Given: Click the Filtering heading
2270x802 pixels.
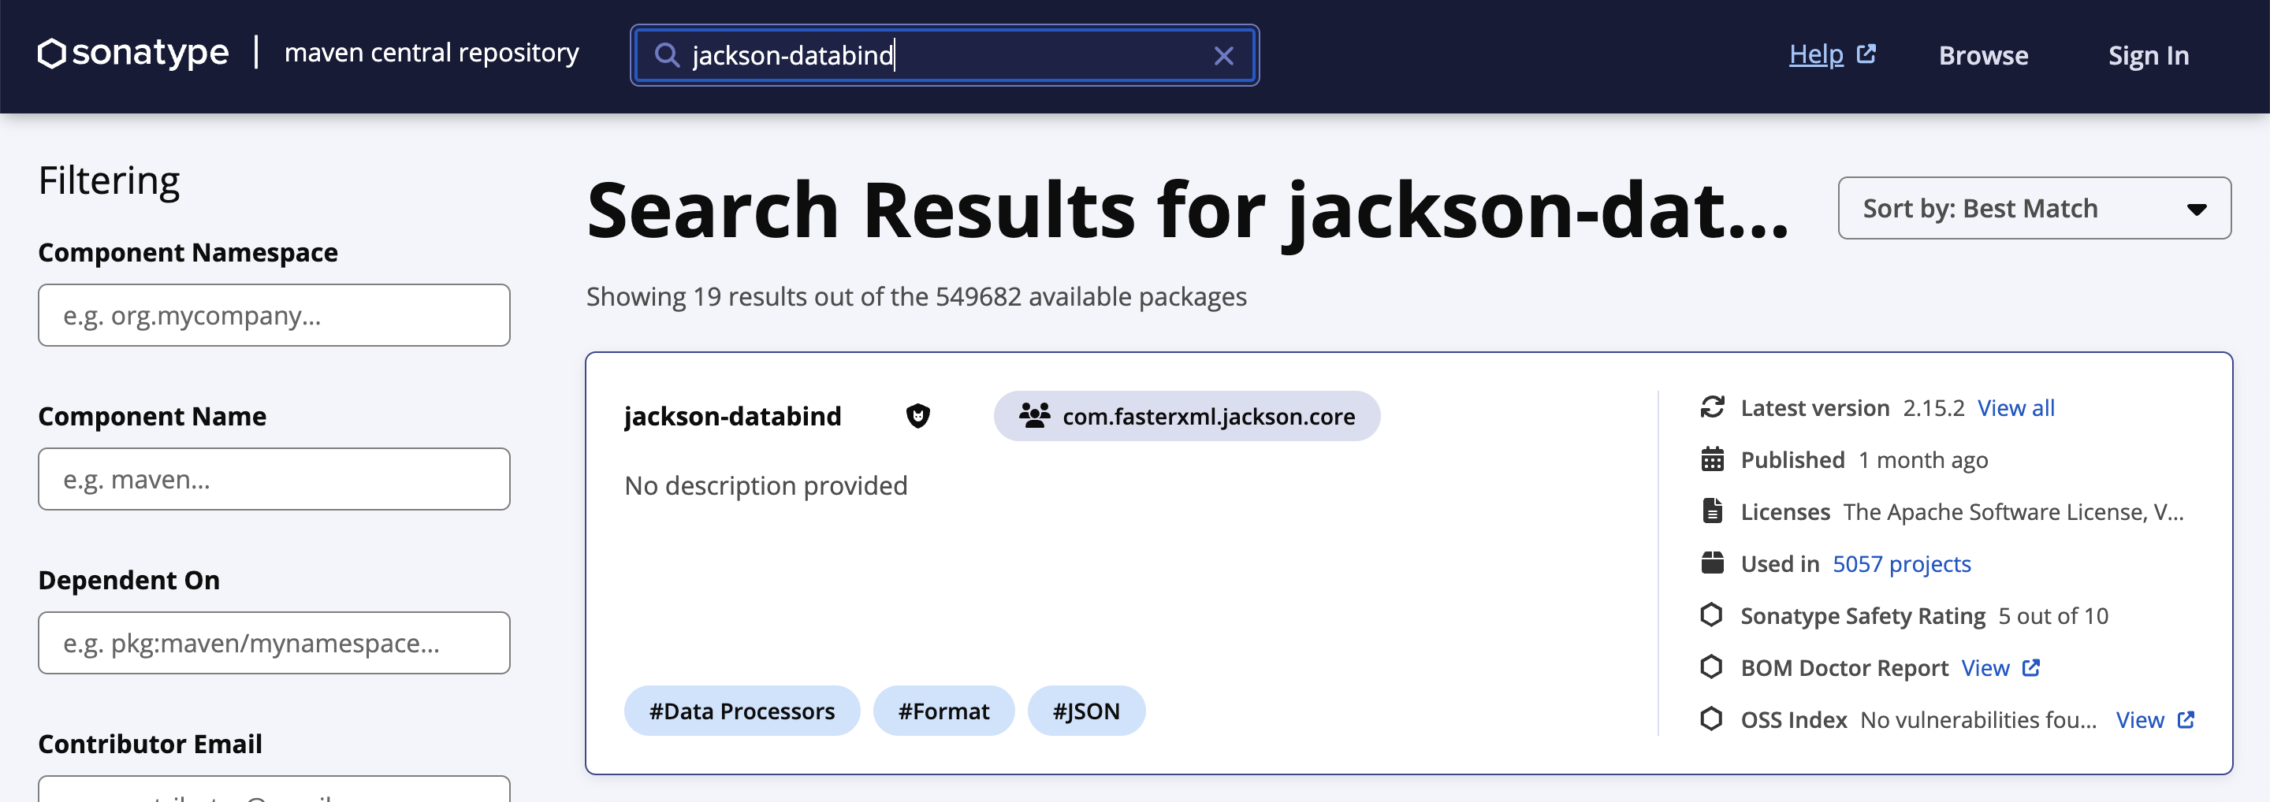Looking at the screenshot, I should 110,180.
